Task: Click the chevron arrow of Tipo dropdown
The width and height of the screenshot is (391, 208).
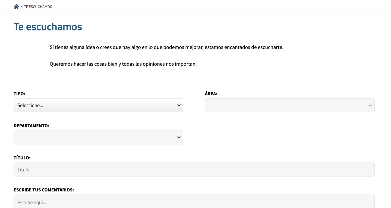Action: 179,105
